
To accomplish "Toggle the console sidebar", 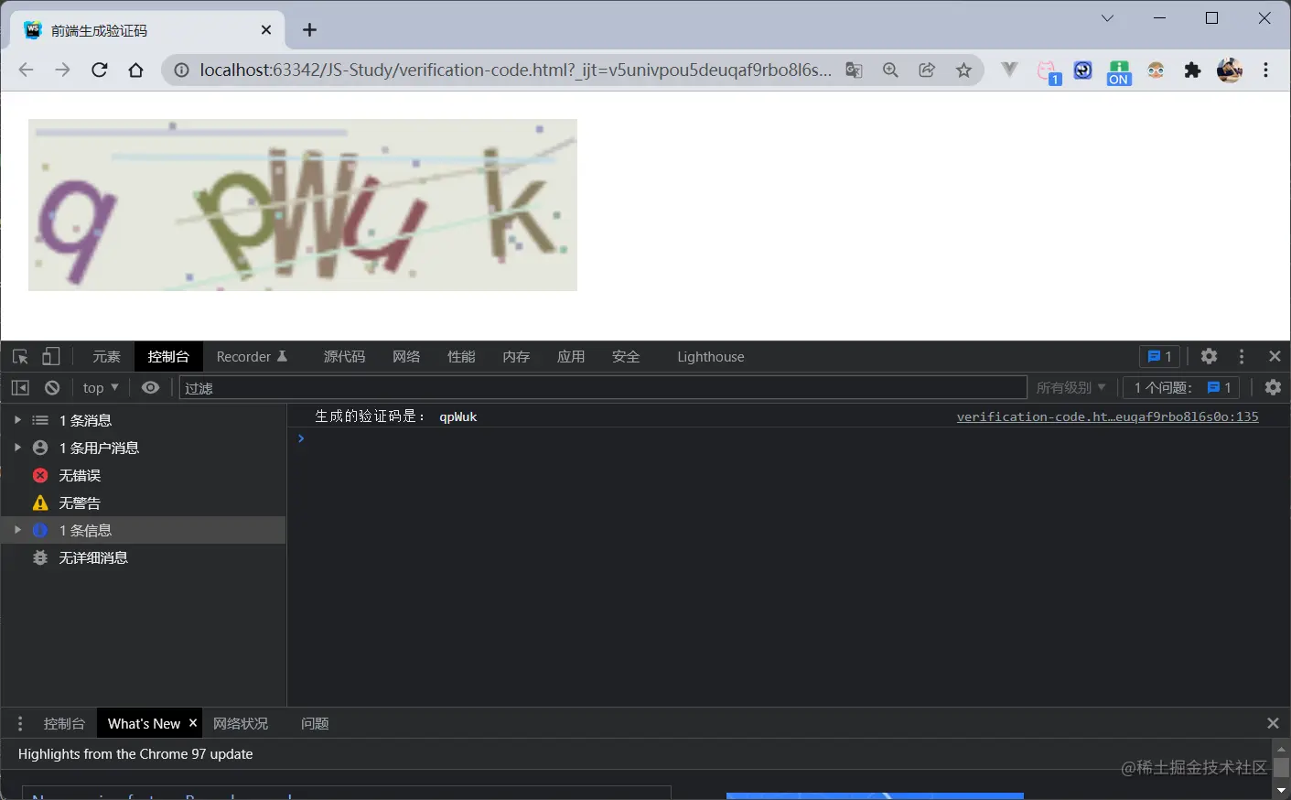I will click(20, 388).
